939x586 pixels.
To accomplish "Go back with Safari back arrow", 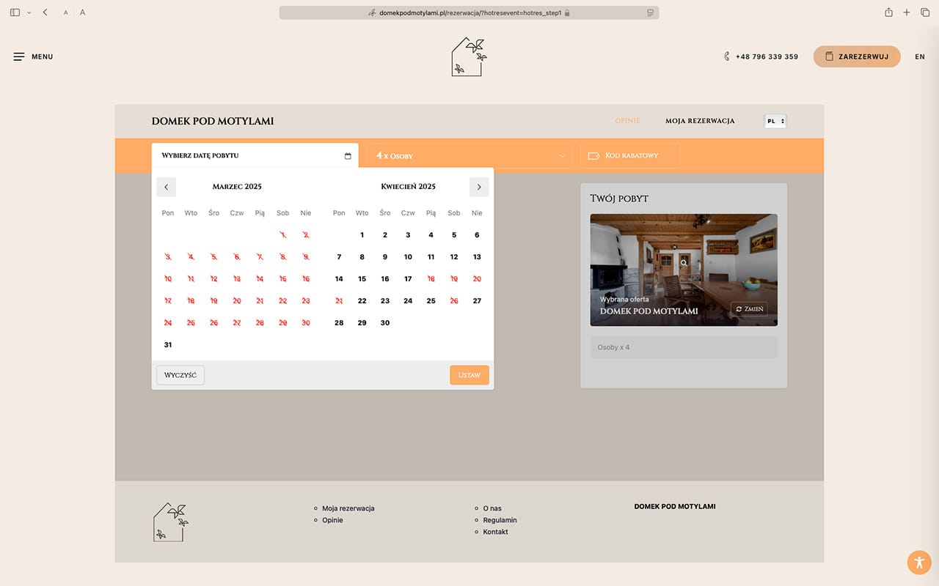I will click(45, 12).
